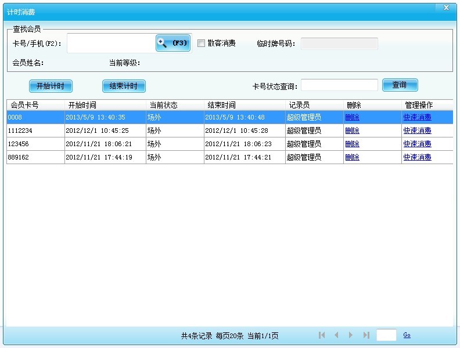Viewport: 460px width, 348px height.
Task: Click start time 2013/5/9 13:40:35
Action: pyautogui.click(x=95, y=117)
